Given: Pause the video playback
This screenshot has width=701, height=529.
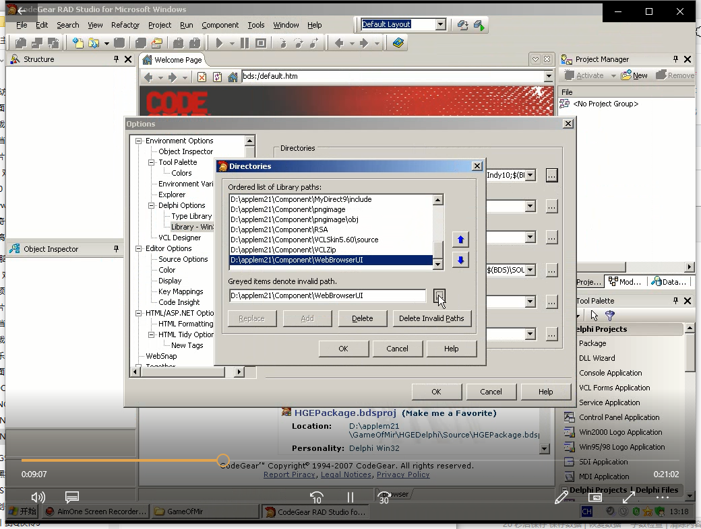Looking at the screenshot, I should 350,497.
